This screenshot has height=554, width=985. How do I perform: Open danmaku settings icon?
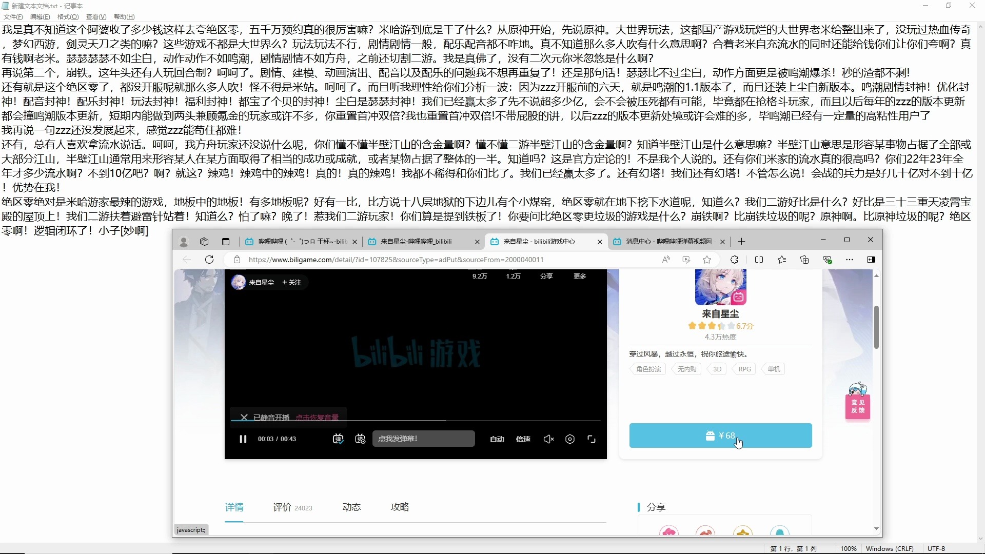point(360,439)
